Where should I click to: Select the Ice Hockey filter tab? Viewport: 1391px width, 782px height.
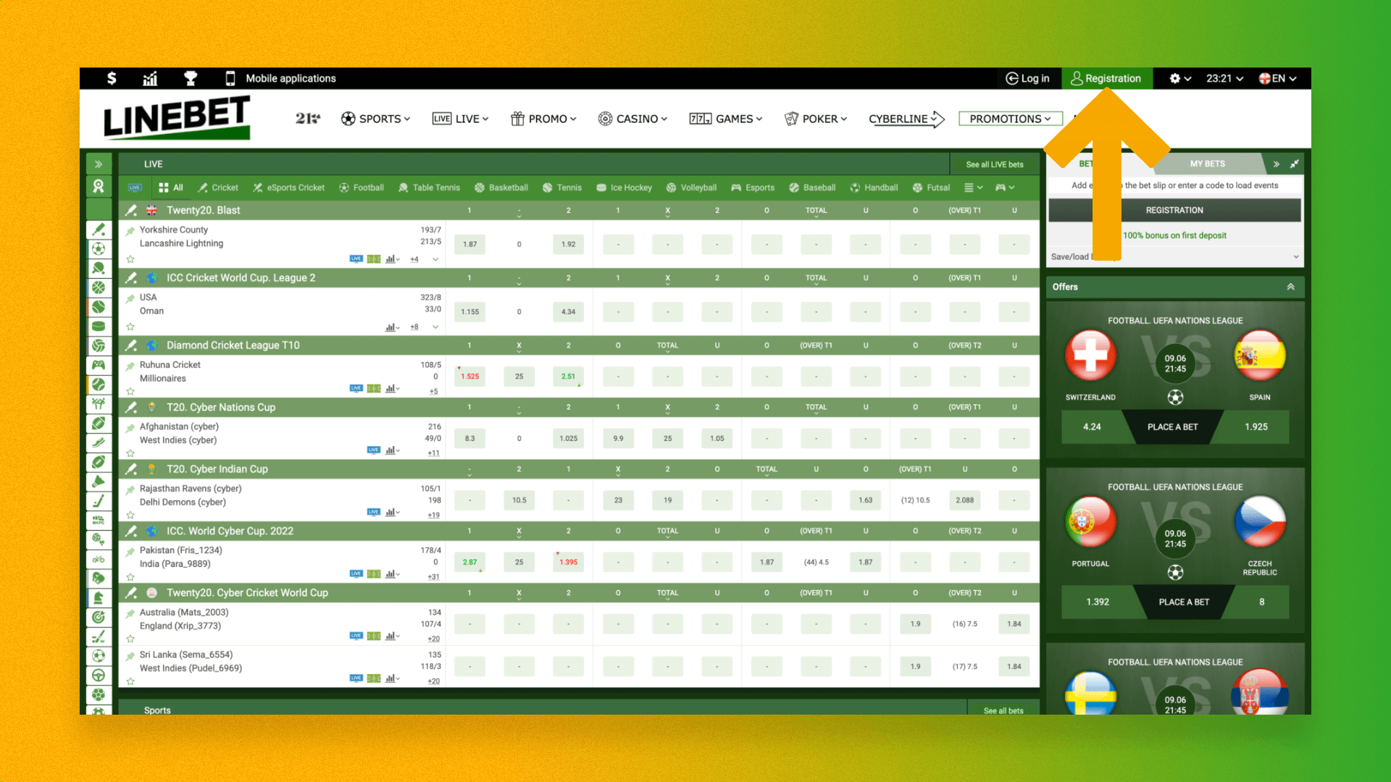624,188
